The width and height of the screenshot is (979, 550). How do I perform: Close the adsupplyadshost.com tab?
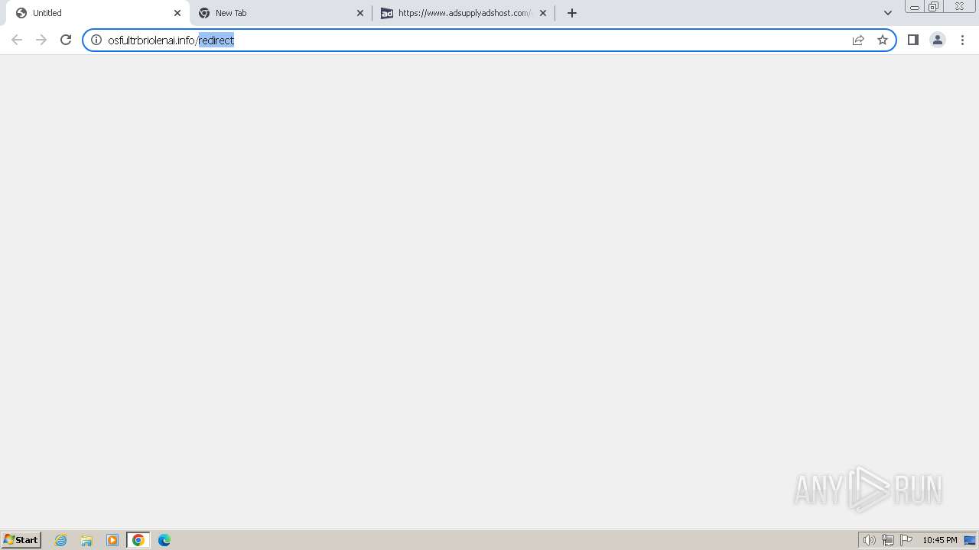tap(543, 13)
